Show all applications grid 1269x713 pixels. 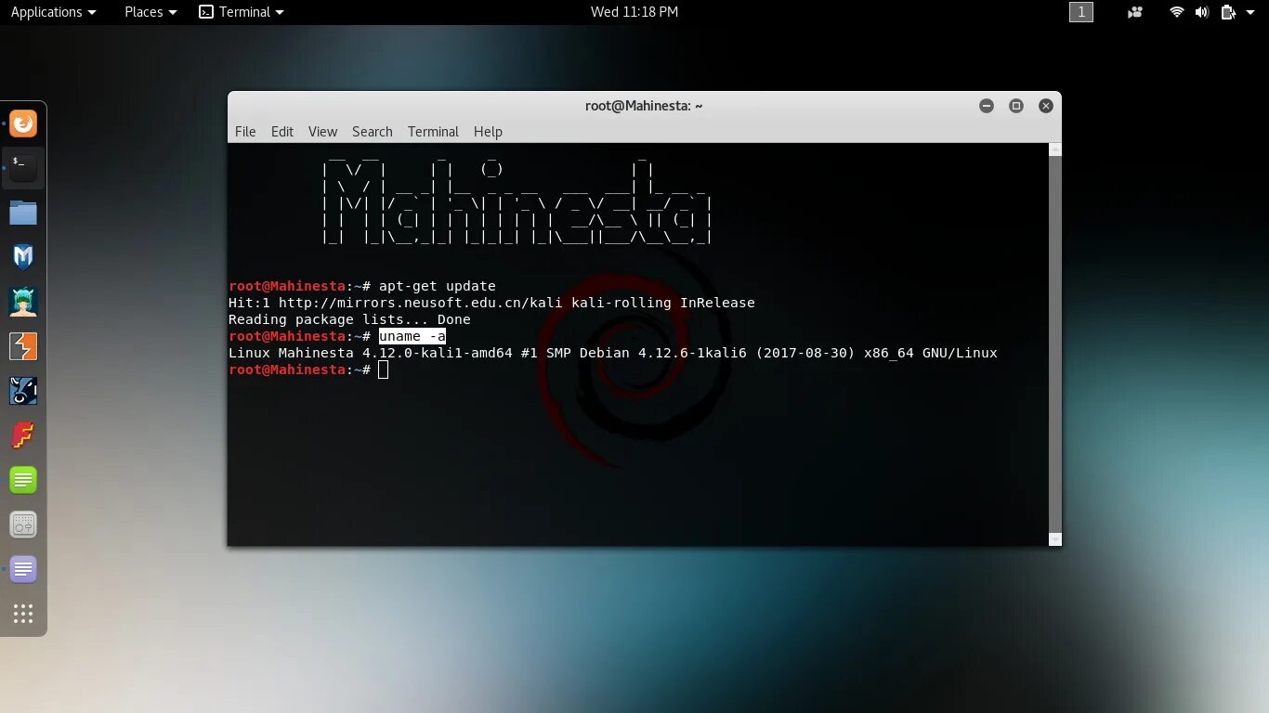(23, 614)
